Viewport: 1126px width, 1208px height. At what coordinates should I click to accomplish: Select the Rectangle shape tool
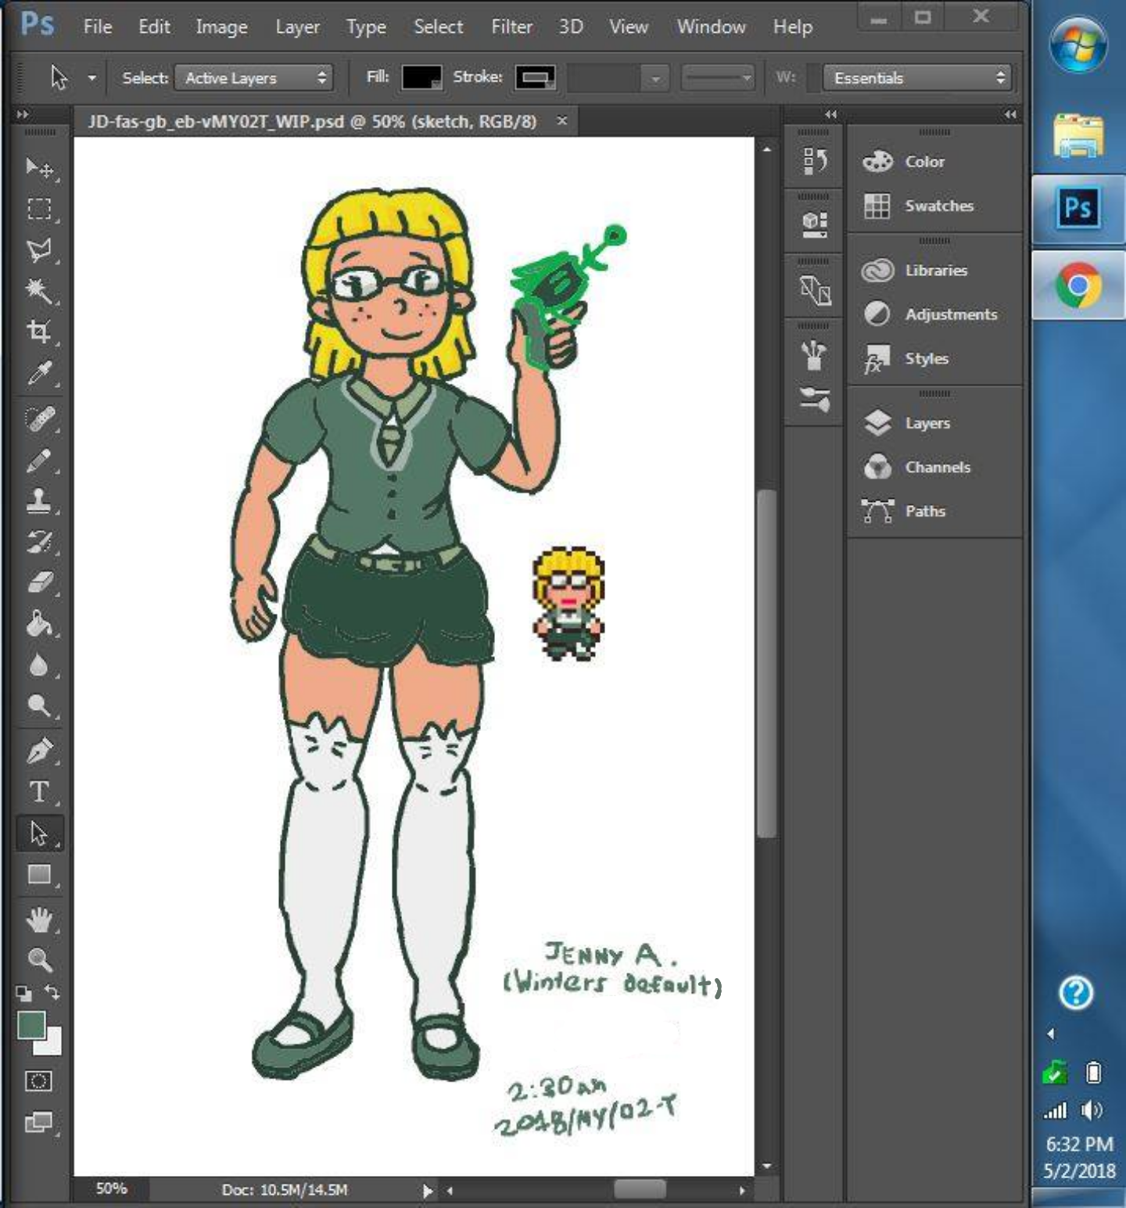click(39, 874)
